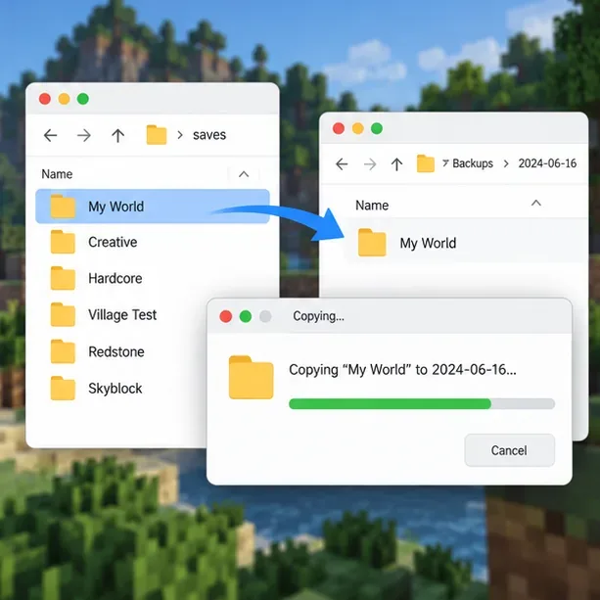Select the Creative folder
Viewport: 600px width, 600px height.
point(153,242)
